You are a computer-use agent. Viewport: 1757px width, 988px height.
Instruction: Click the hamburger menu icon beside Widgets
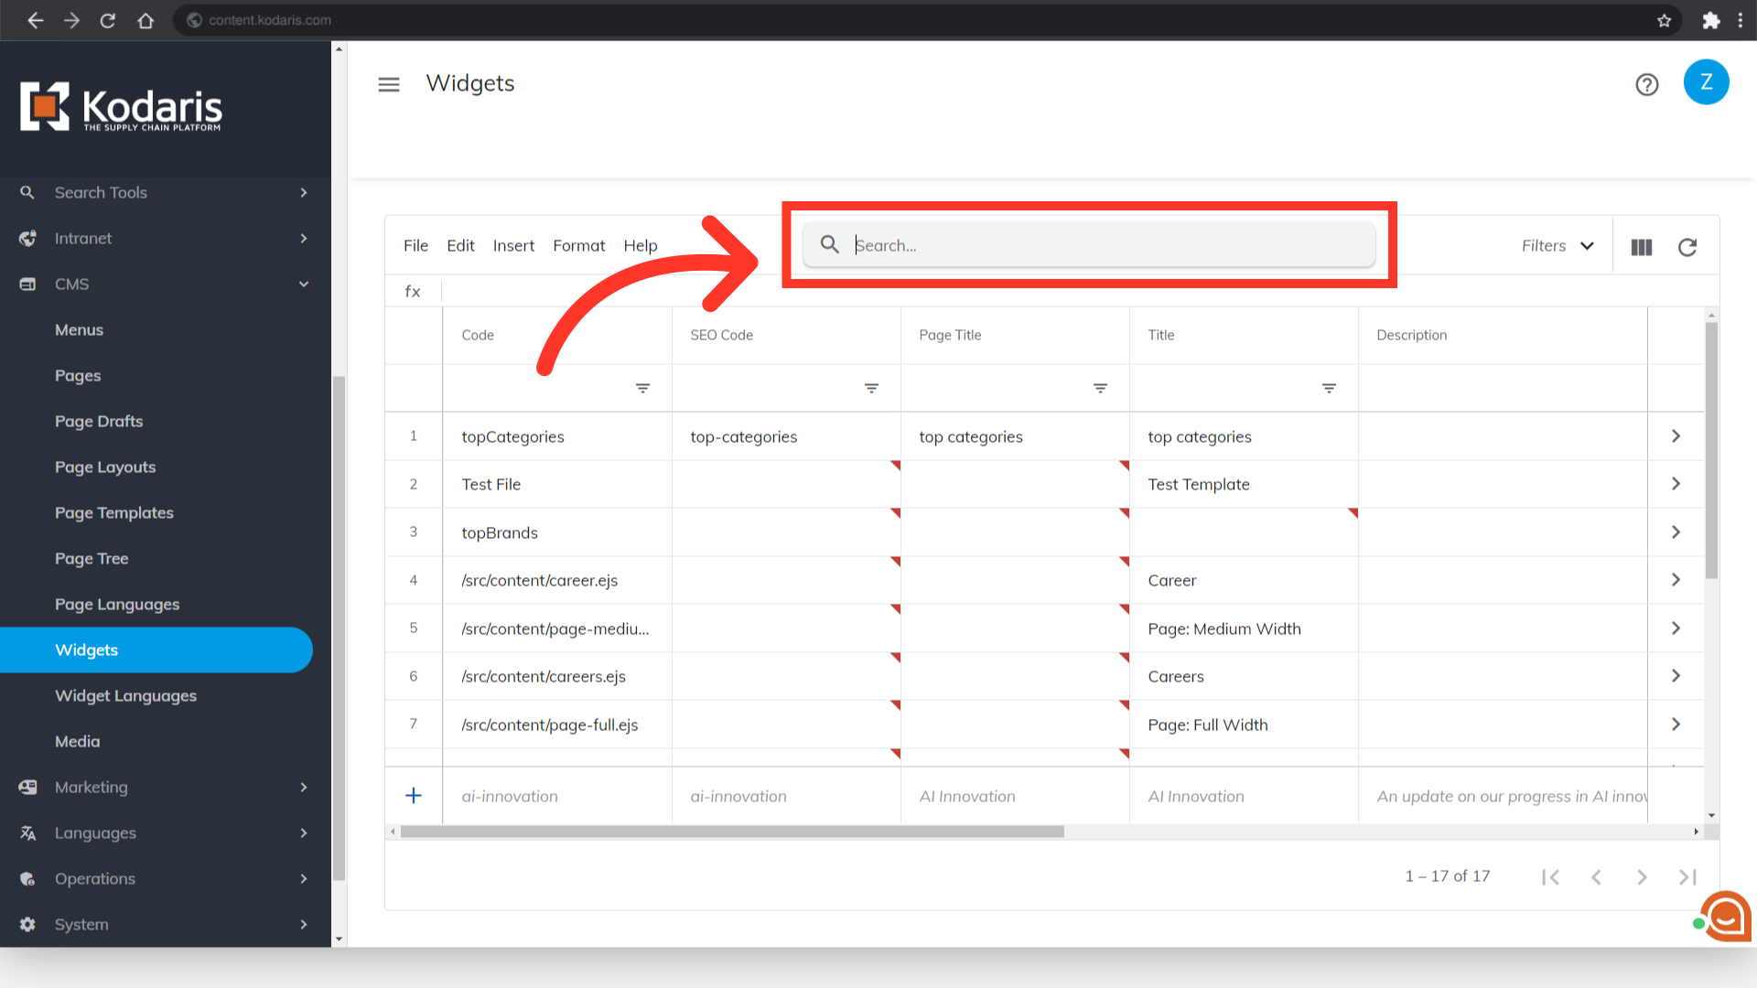click(389, 84)
